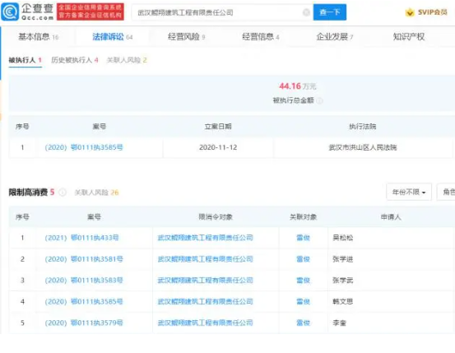Open the 雷俊 link in the 李奎 row
The width and height of the screenshot is (455, 353).
304,323
